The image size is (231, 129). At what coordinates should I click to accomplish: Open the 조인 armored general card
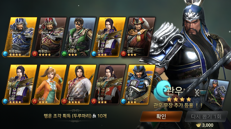click(139, 84)
